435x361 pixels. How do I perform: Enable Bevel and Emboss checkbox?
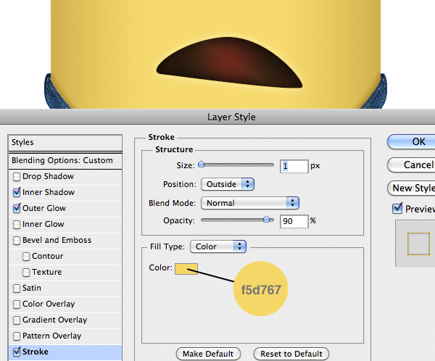[x=16, y=241]
